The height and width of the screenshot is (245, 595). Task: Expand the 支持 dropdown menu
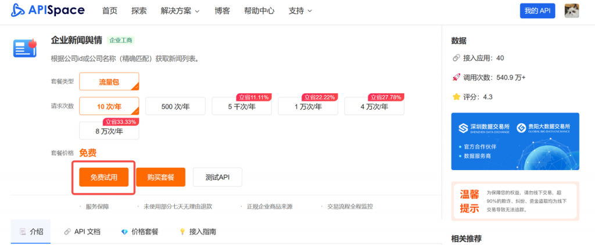coord(300,10)
